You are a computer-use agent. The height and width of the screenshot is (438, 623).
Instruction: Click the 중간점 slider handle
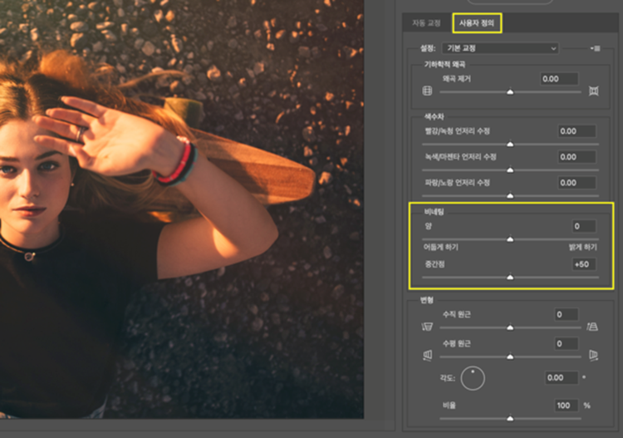click(510, 277)
